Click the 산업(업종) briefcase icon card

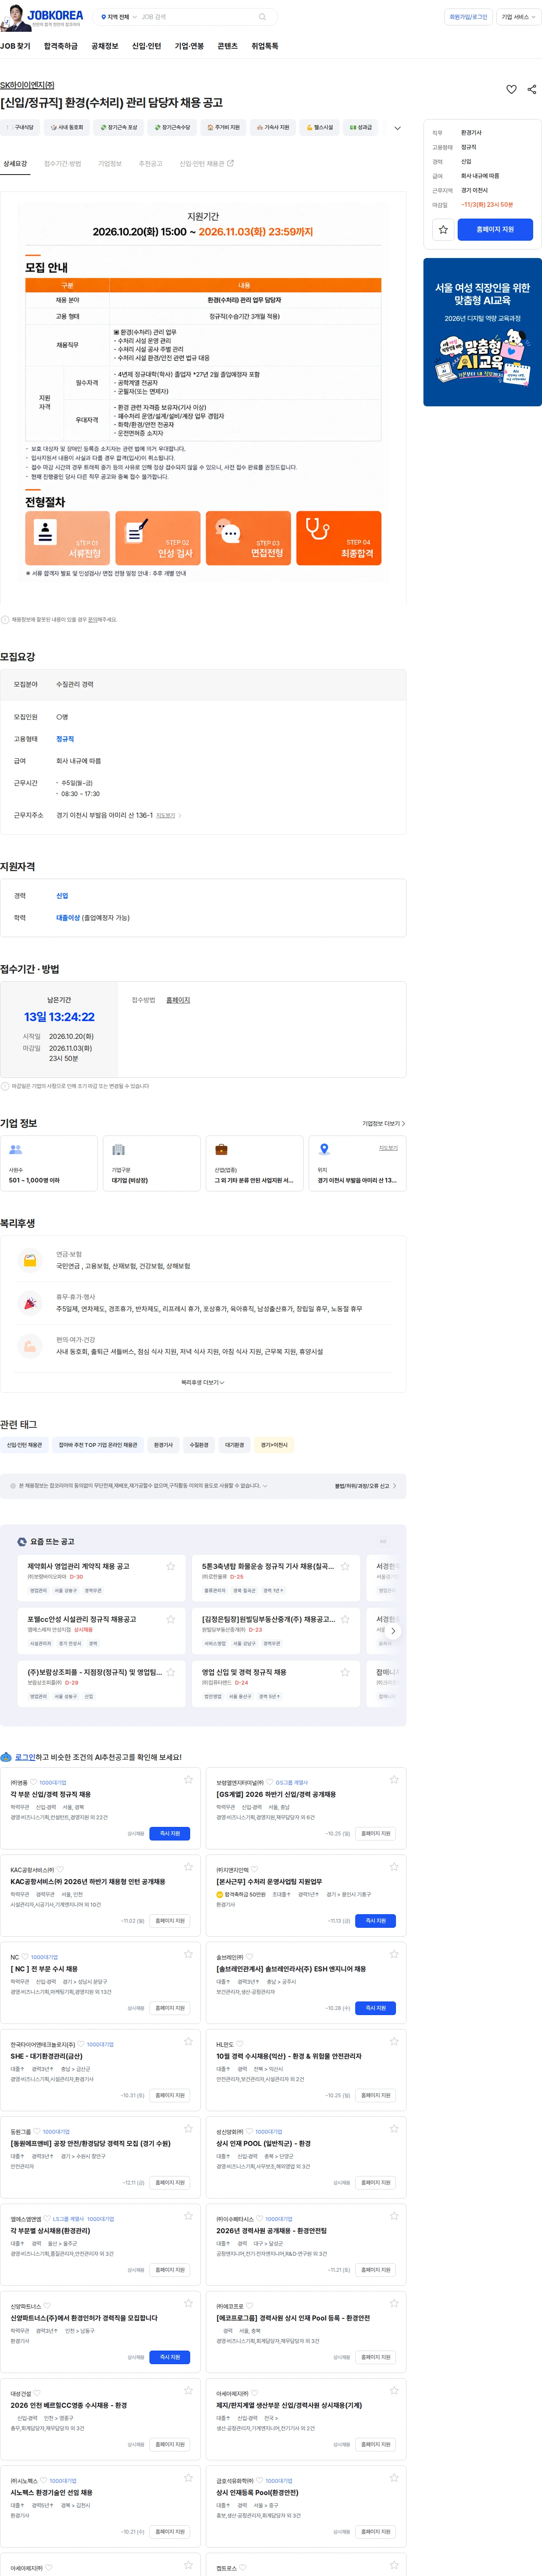click(255, 1162)
